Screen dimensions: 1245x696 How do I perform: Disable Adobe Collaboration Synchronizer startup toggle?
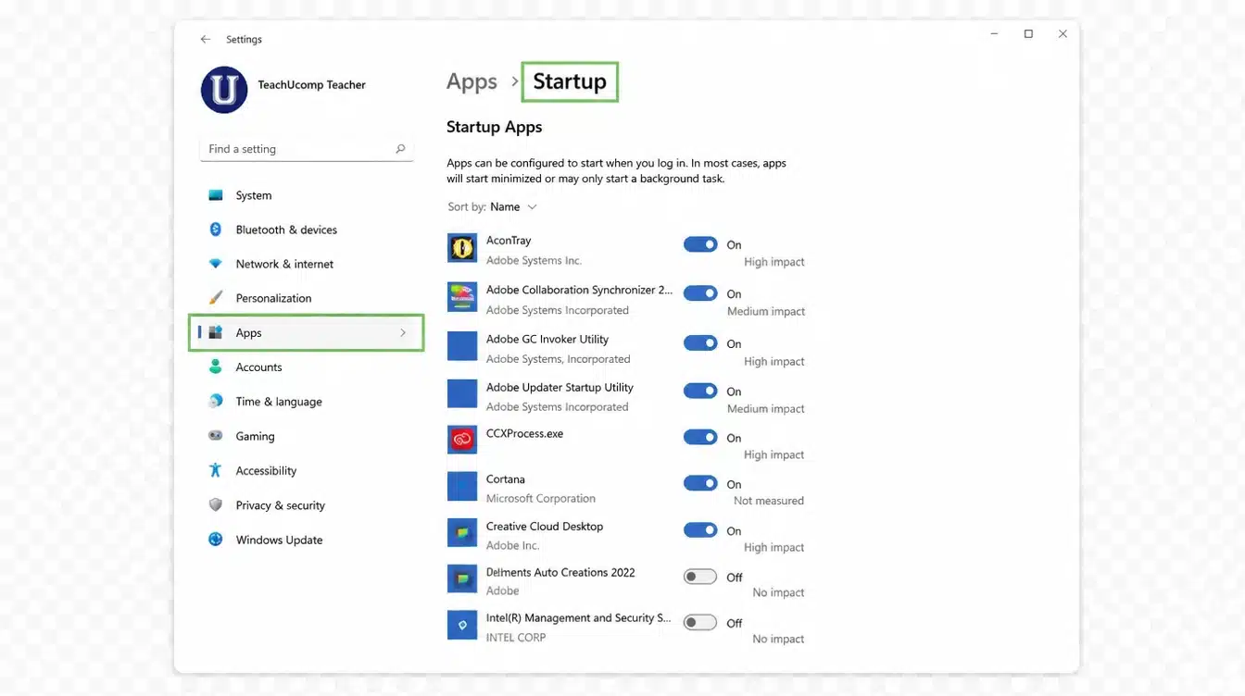click(700, 293)
